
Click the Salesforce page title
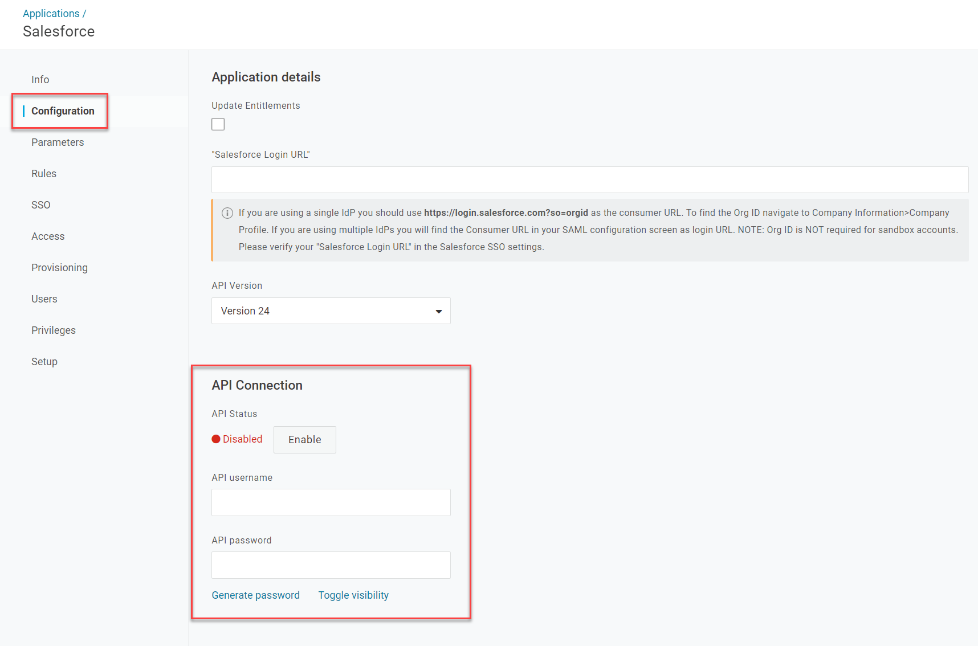(59, 31)
